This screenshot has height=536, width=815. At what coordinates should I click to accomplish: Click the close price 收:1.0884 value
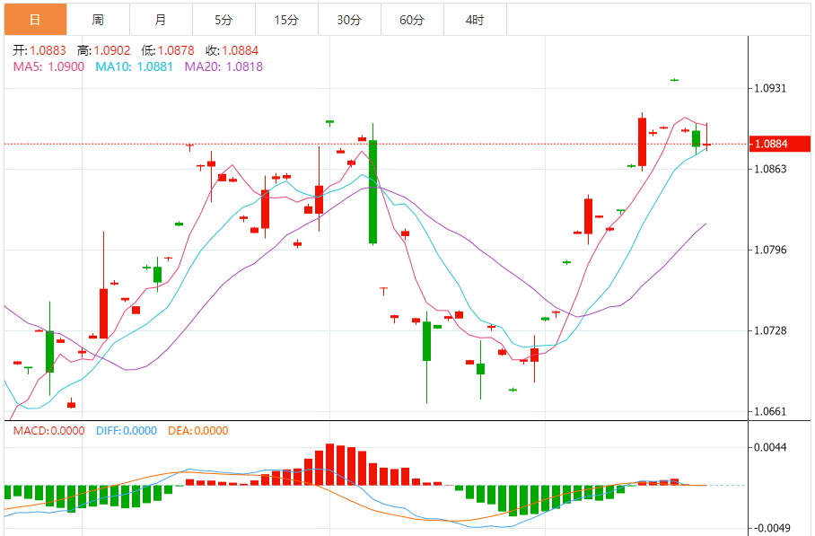232,50
